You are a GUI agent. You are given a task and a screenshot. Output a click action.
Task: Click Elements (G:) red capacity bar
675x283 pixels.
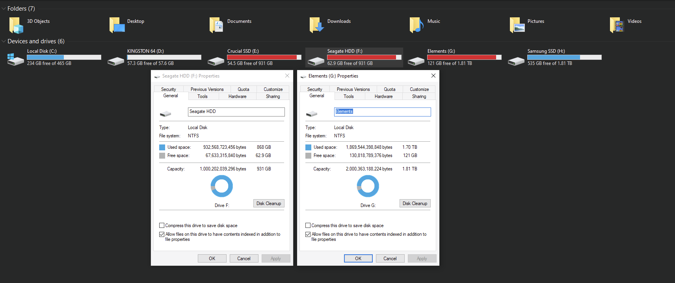465,57
